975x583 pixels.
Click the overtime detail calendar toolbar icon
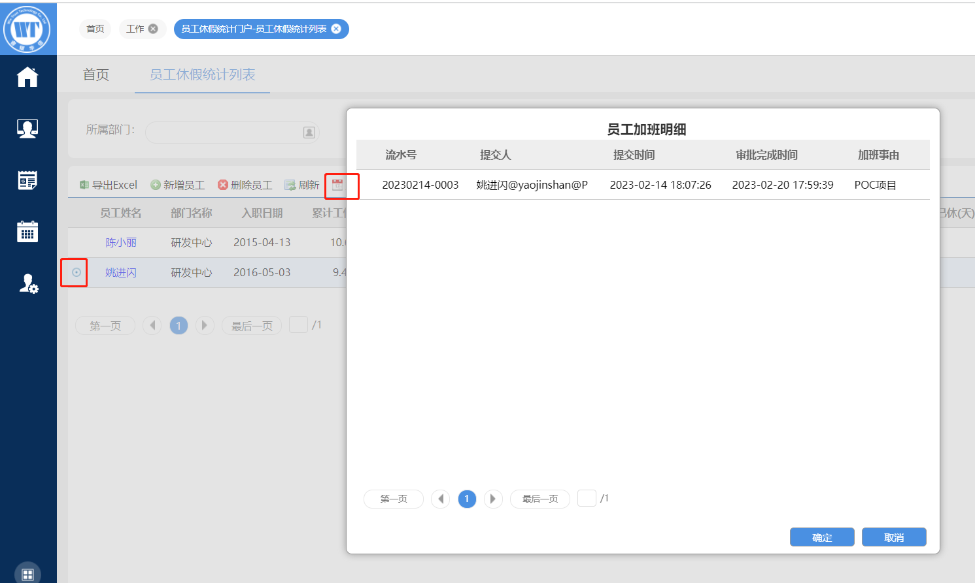pos(337,185)
